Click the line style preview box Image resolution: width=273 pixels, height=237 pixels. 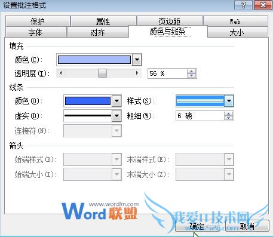(200, 101)
